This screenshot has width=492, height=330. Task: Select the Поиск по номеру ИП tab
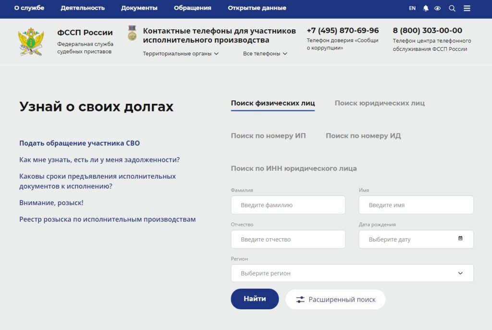(268, 136)
